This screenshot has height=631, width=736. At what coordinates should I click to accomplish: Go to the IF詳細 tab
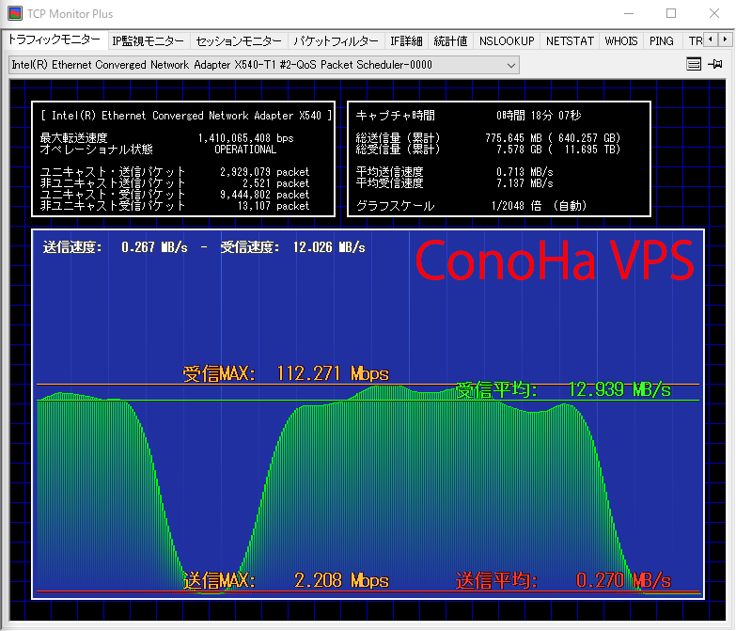click(406, 41)
